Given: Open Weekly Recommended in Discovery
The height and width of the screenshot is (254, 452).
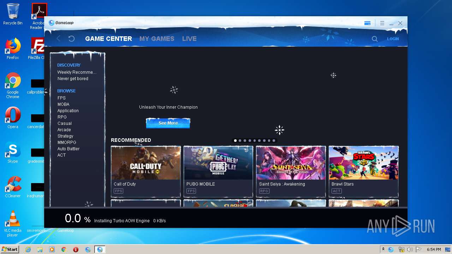Looking at the screenshot, I should 77,72.
